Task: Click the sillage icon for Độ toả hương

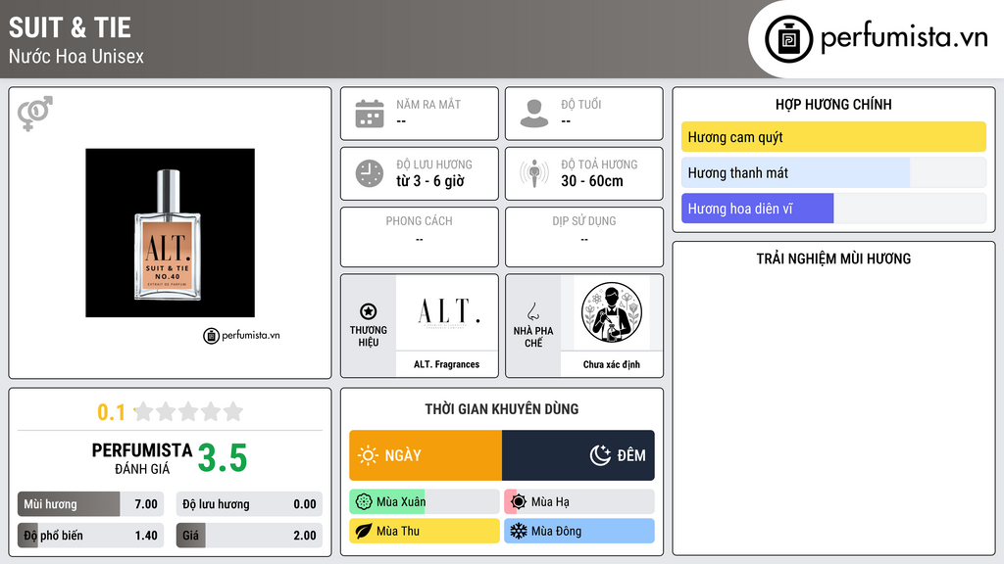Action: (534, 173)
